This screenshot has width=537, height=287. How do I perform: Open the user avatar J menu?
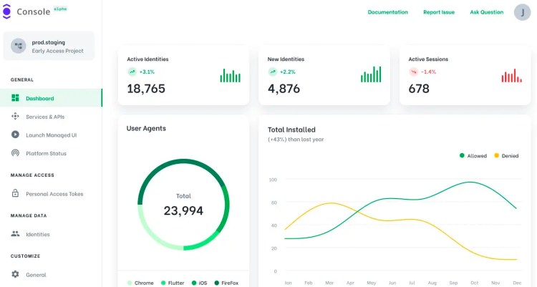coord(523,12)
